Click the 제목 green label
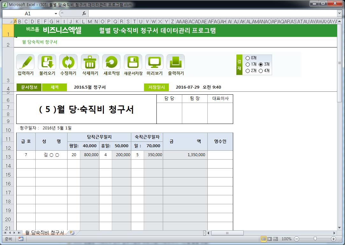Image resolution: width=345 pixels, height=245 pixels. click(54, 87)
